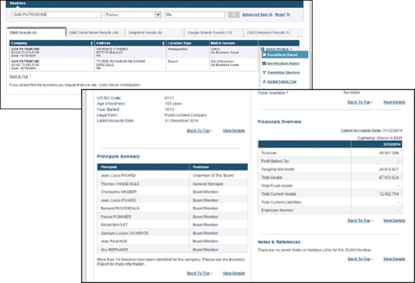The image size is (415, 283).
Task: Click the Financials Overview heading
Action: (x=280, y=122)
